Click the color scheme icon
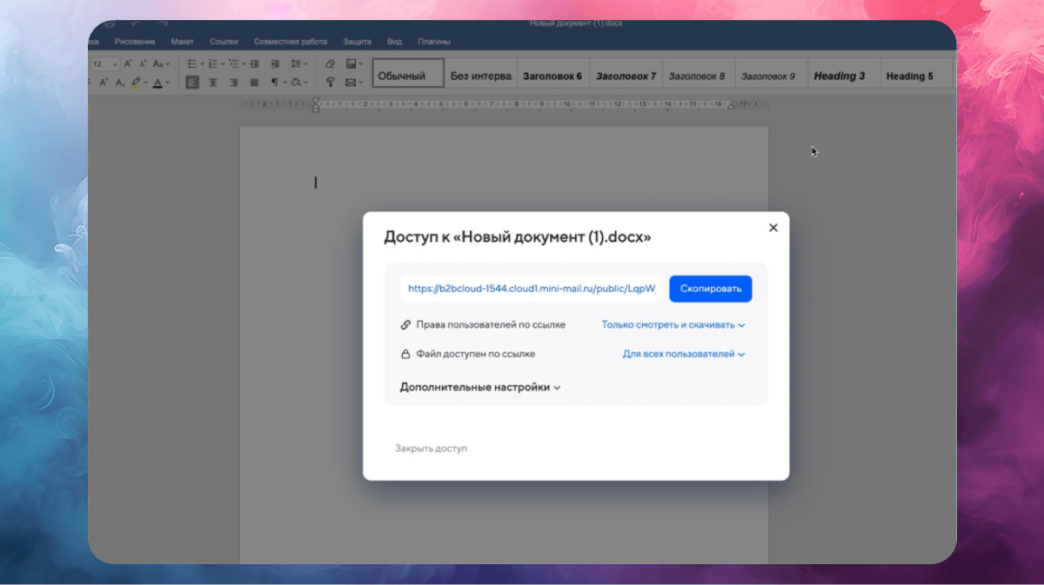 (351, 63)
